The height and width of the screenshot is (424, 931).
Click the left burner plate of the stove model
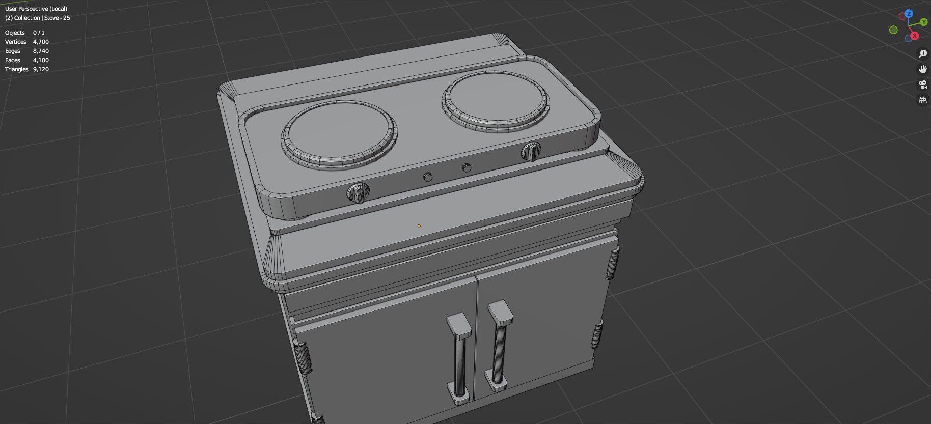pyautogui.click(x=339, y=134)
